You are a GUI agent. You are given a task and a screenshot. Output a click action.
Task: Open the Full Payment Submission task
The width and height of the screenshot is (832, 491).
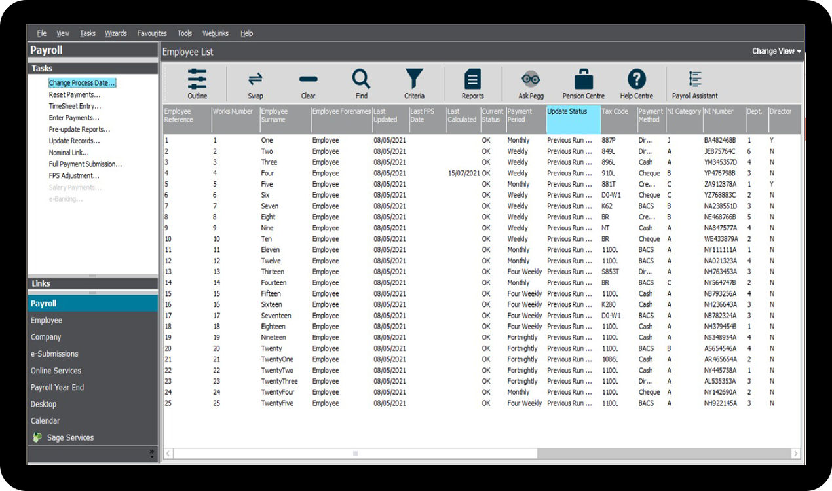point(85,164)
